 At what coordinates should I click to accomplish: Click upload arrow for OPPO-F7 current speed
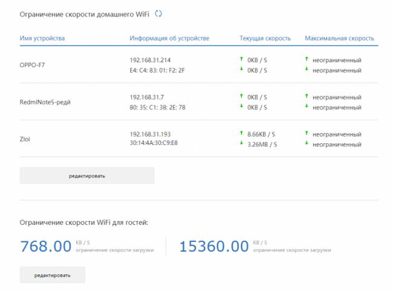tap(242, 59)
